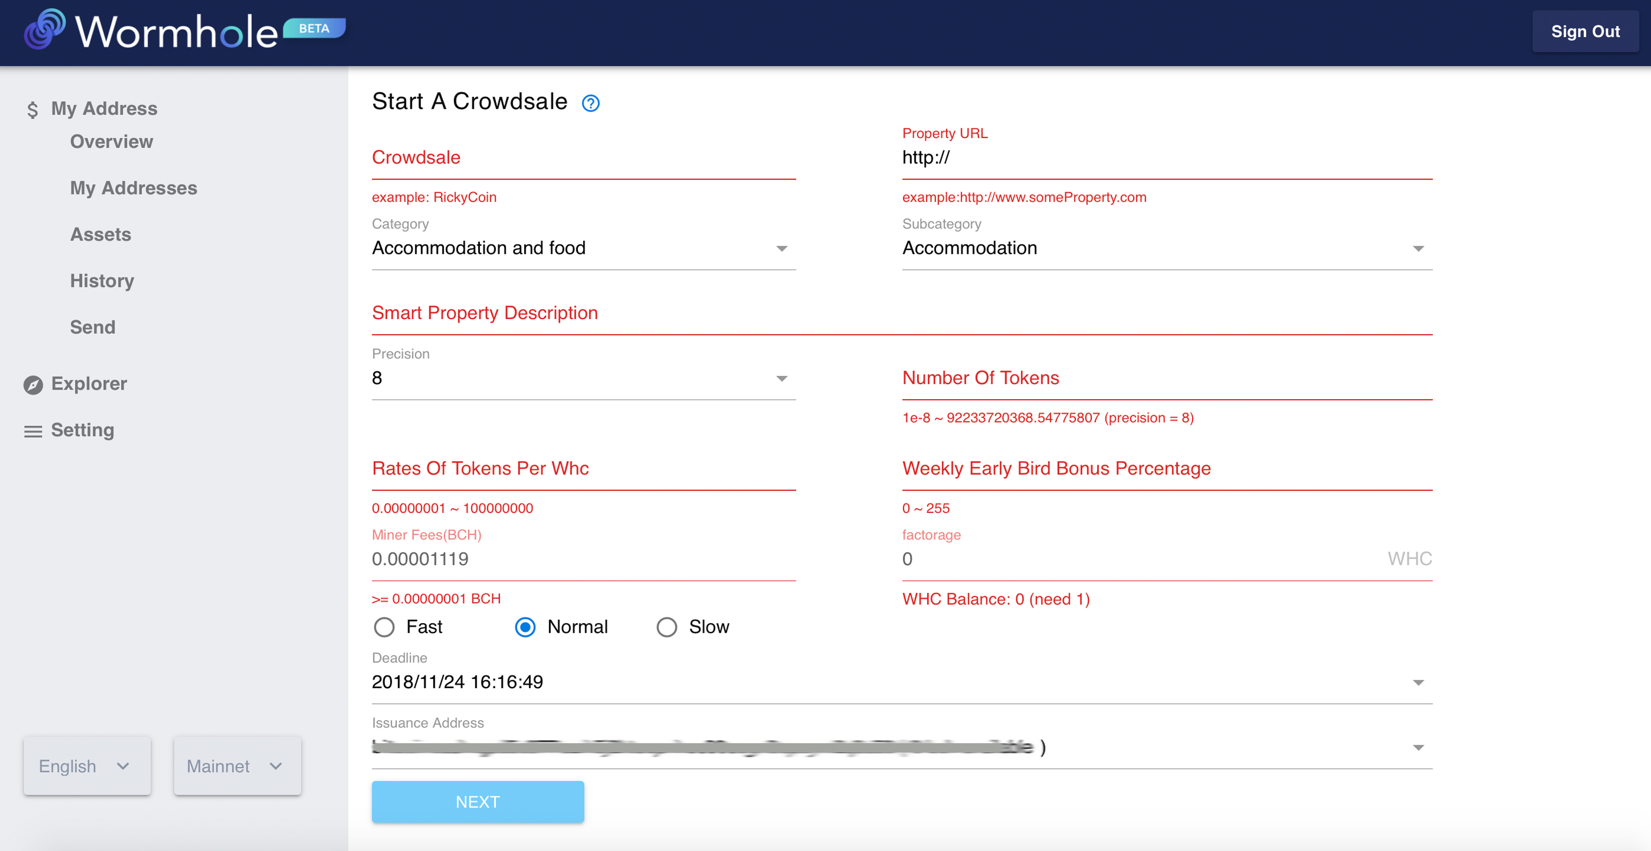Click the Send navigation icon

pyautogui.click(x=92, y=325)
